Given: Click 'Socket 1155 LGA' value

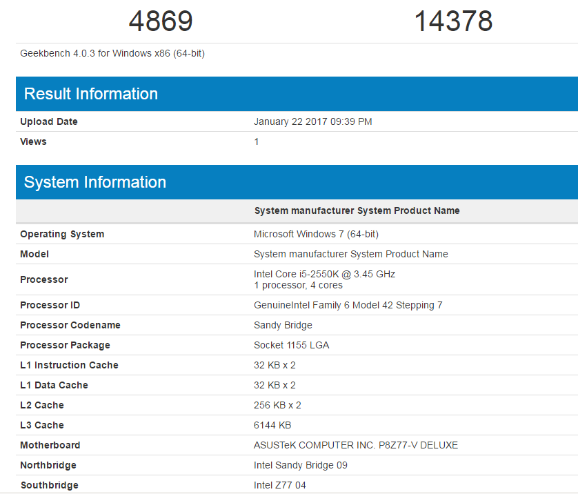Looking at the screenshot, I should pos(292,345).
